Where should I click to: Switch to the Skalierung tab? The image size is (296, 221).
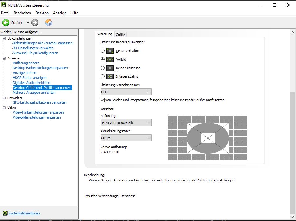coord(104,34)
